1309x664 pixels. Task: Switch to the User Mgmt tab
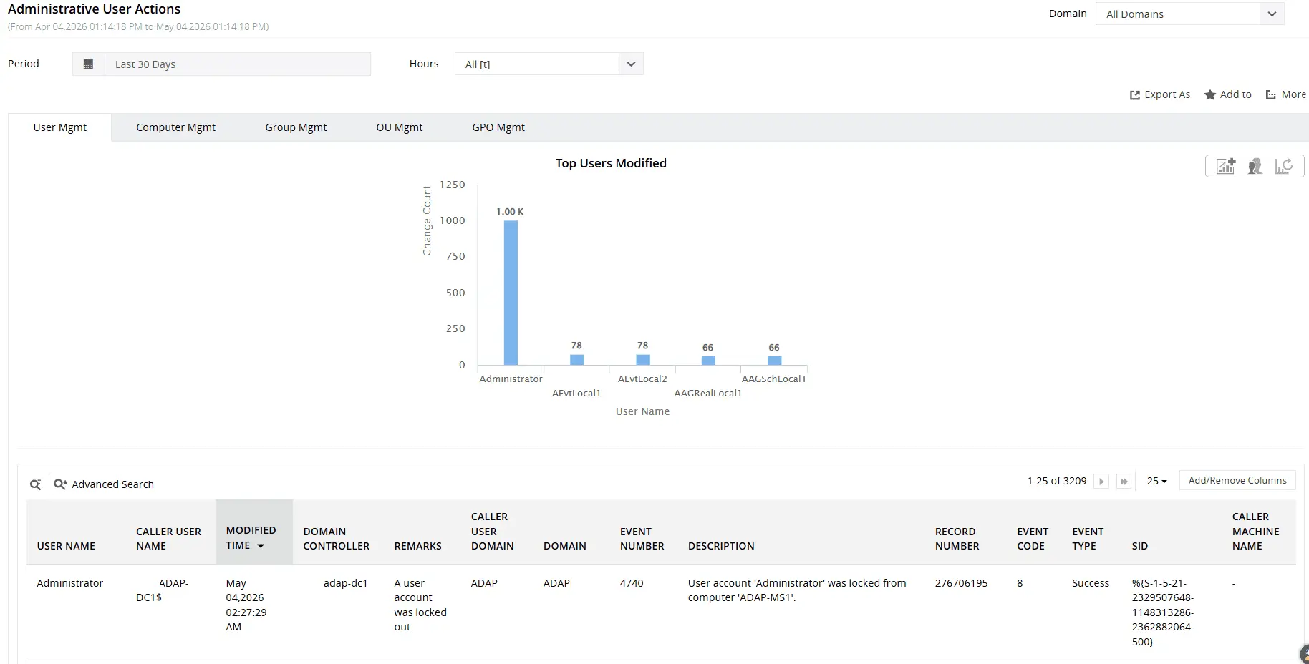pyautogui.click(x=60, y=127)
